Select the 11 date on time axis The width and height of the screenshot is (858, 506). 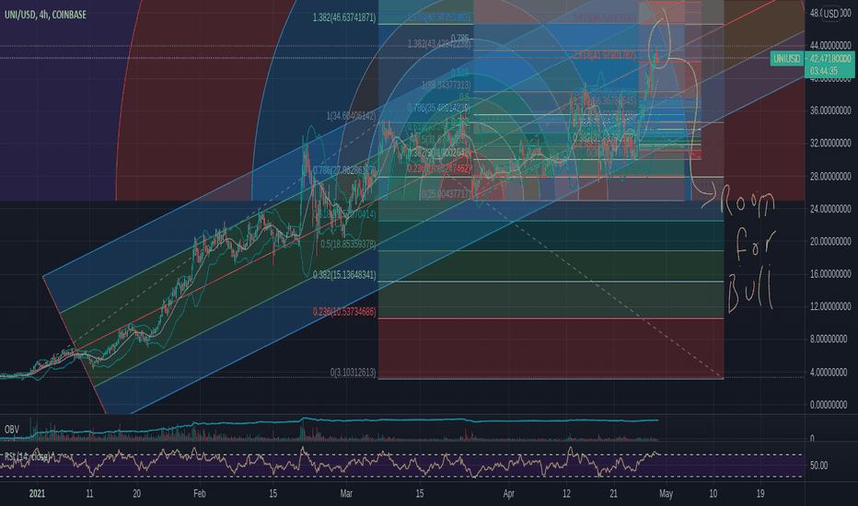point(89,493)
